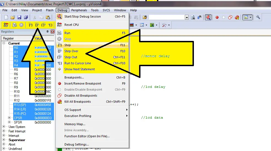Screen dimensions: 271x151
Task: Open the OS Support submenu
Action: coord(93,110)
